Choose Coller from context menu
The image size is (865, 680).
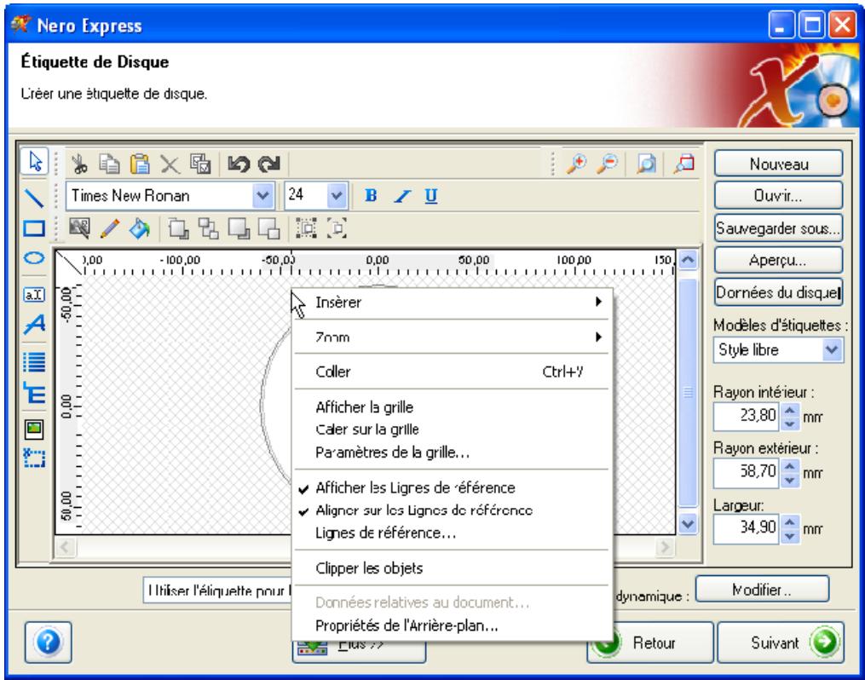point(452,372)
